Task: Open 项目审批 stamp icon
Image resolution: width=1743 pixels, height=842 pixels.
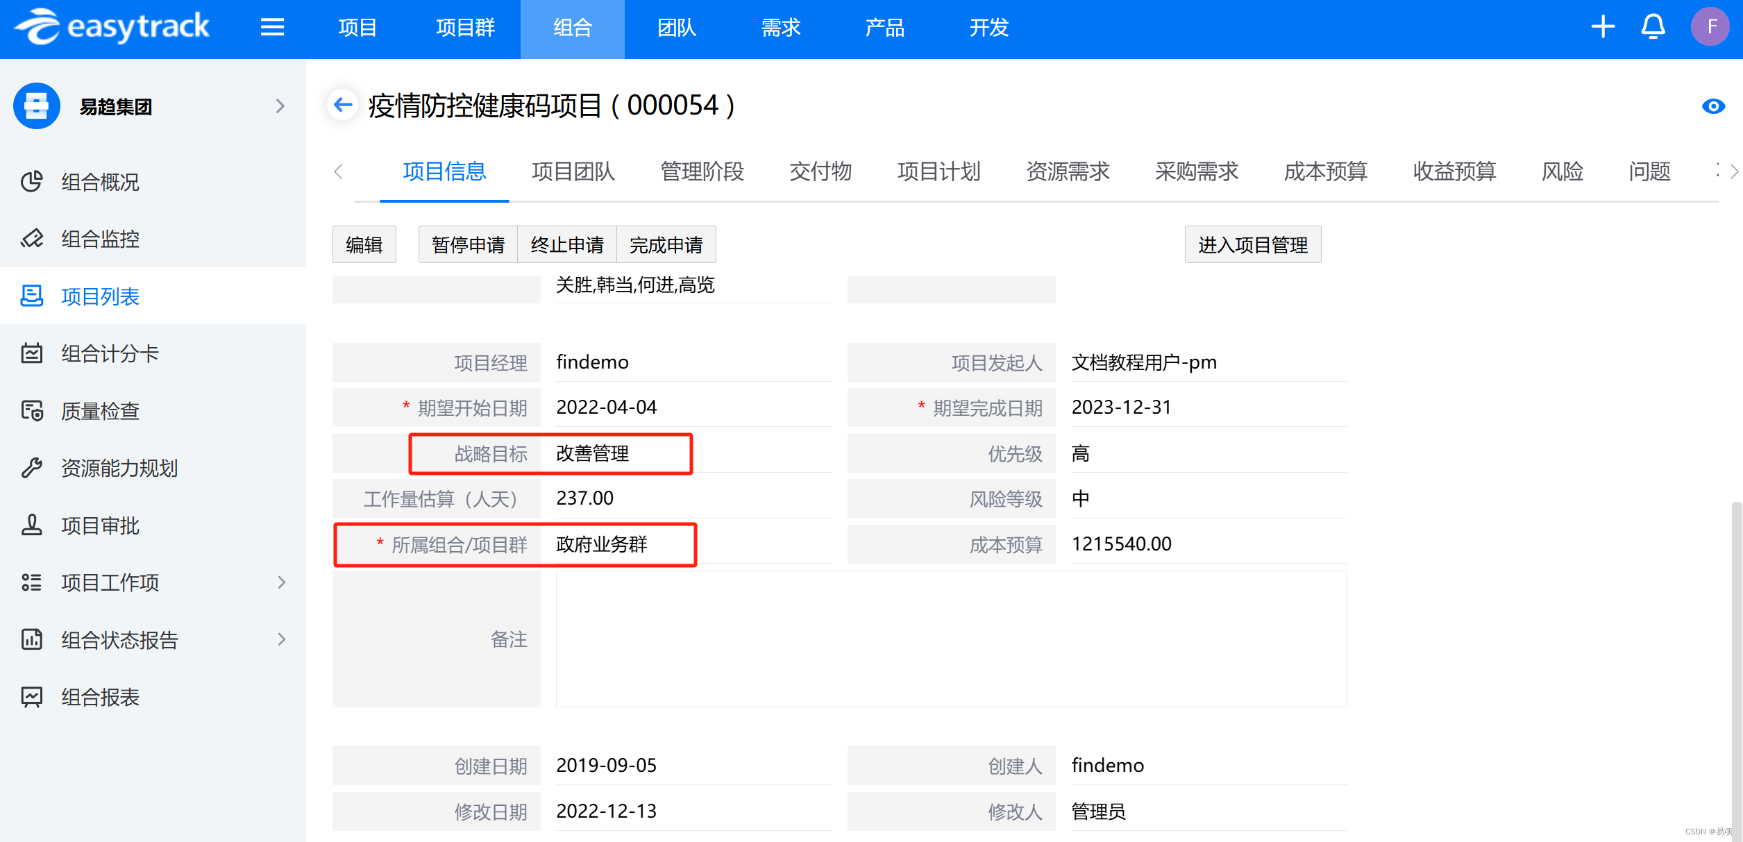Action: [x=32, y=525]
